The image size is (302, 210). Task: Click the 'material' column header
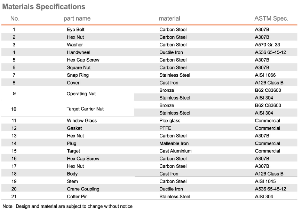pyautogui.click(x=169, y=18)
